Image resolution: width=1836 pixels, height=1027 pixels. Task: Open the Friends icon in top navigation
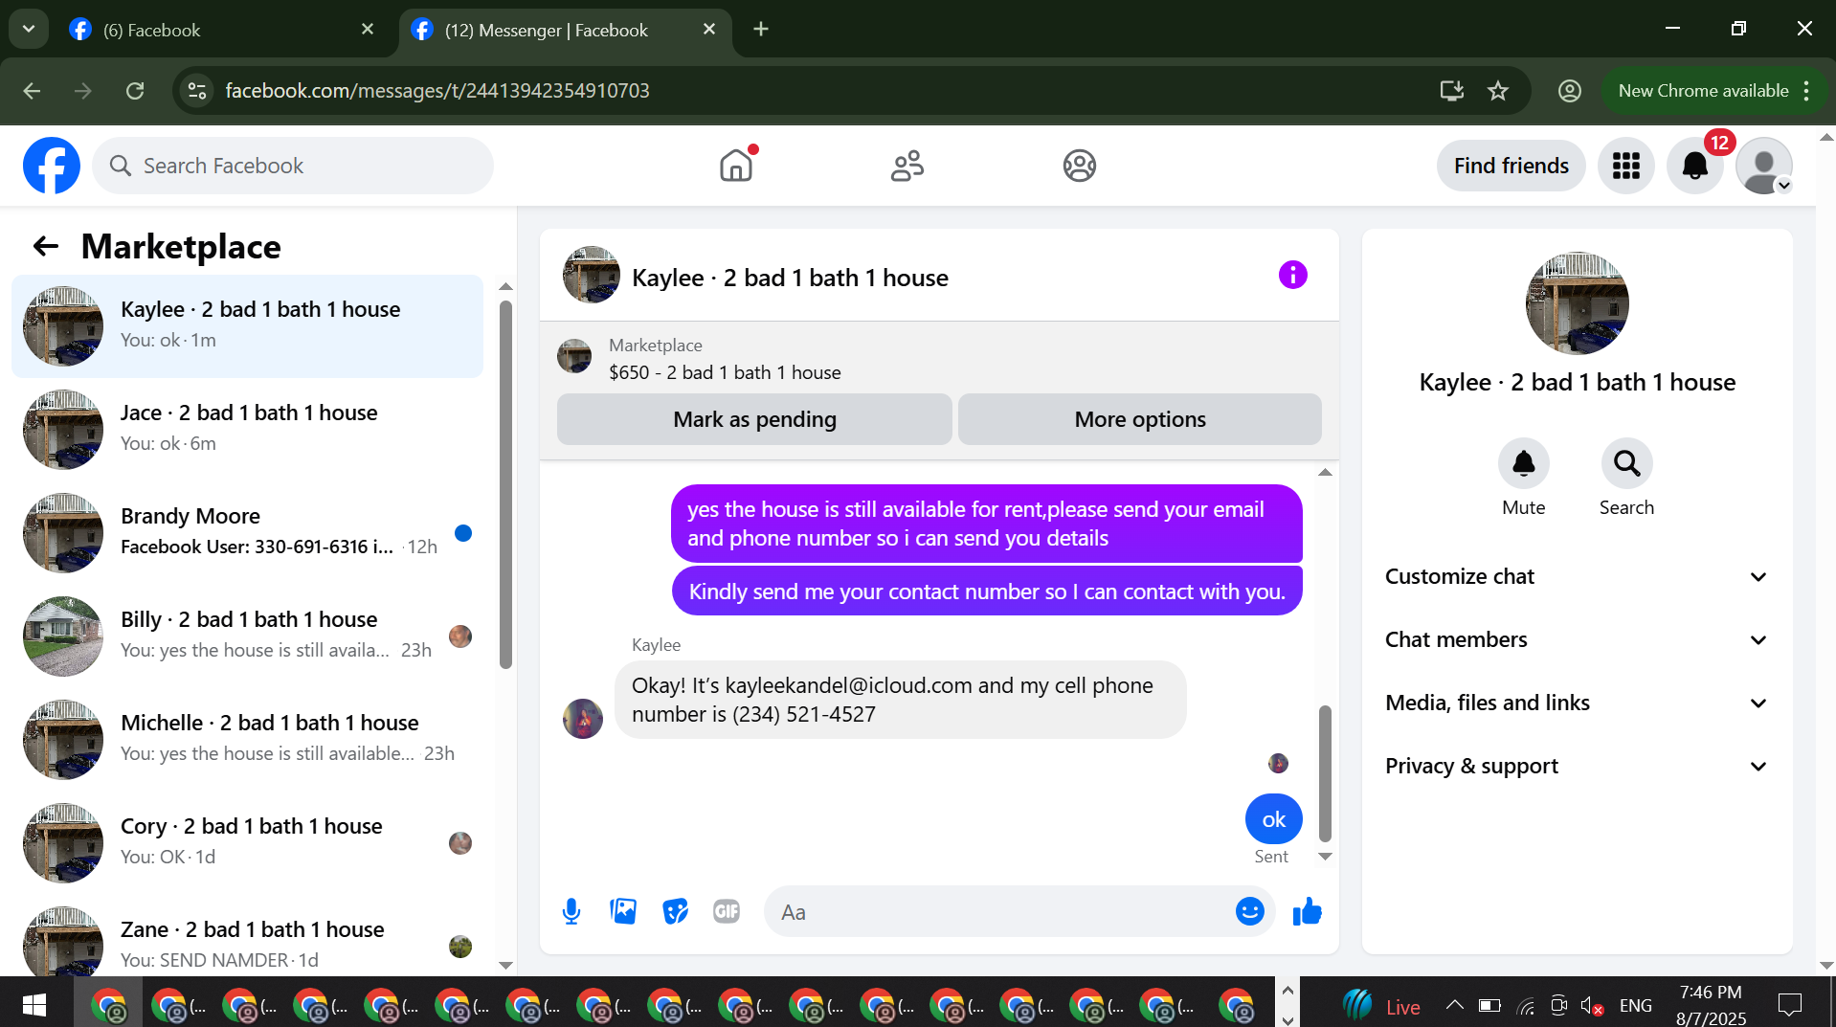tap(907, 166)
